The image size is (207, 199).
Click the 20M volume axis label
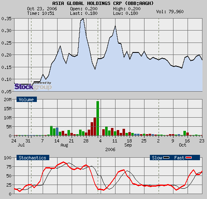point(7,99)
